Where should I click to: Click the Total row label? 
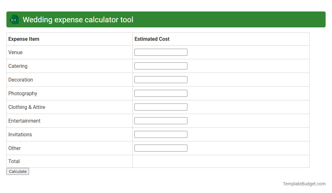[14, 161]
